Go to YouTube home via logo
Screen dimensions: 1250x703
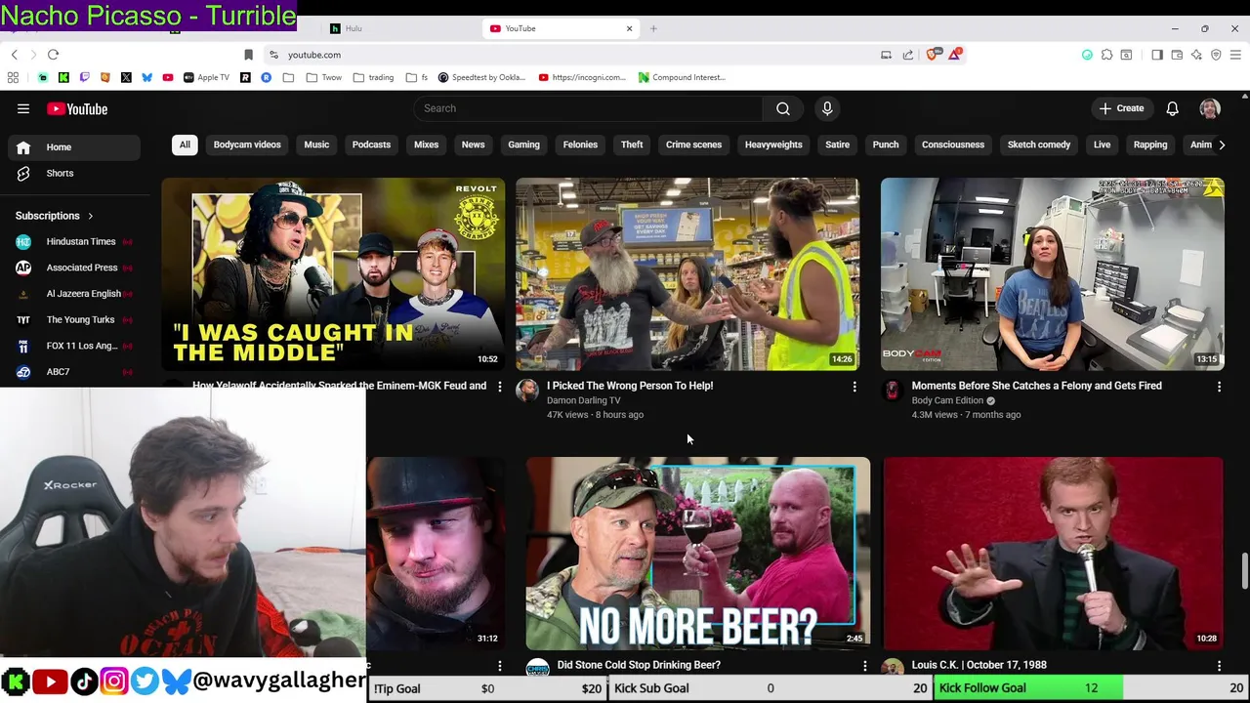pos(77,109)
